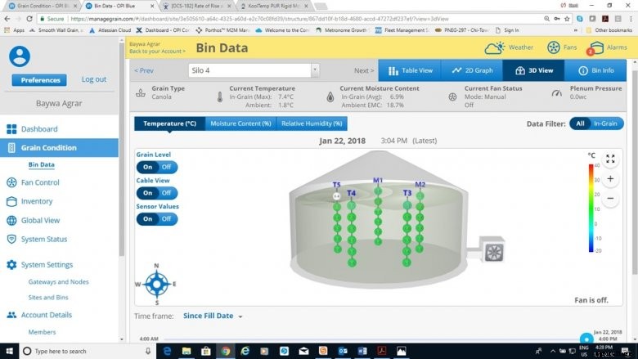Open the Fans icon in header
This screenshot has height=359, width=638.
coord(554,47)
